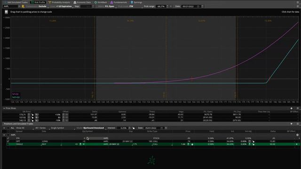Open the Plot lines P/L Open dropdown

(106, 6)
